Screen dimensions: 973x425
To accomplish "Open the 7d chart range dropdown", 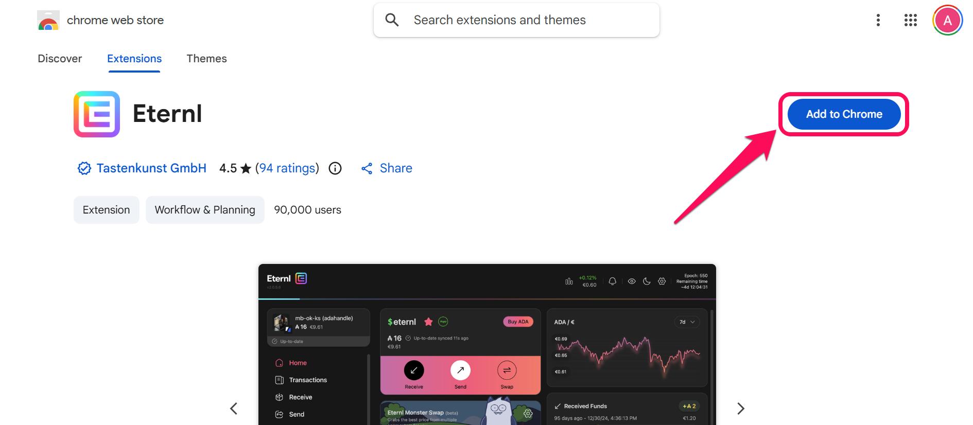I will (x=687, y=322).
